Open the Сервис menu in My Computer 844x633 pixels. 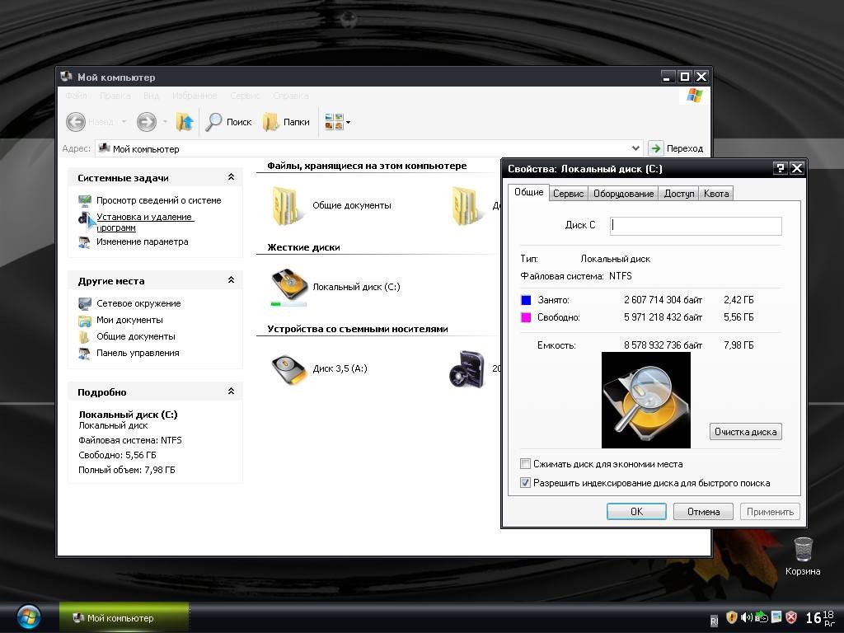[x=245, y=96]
